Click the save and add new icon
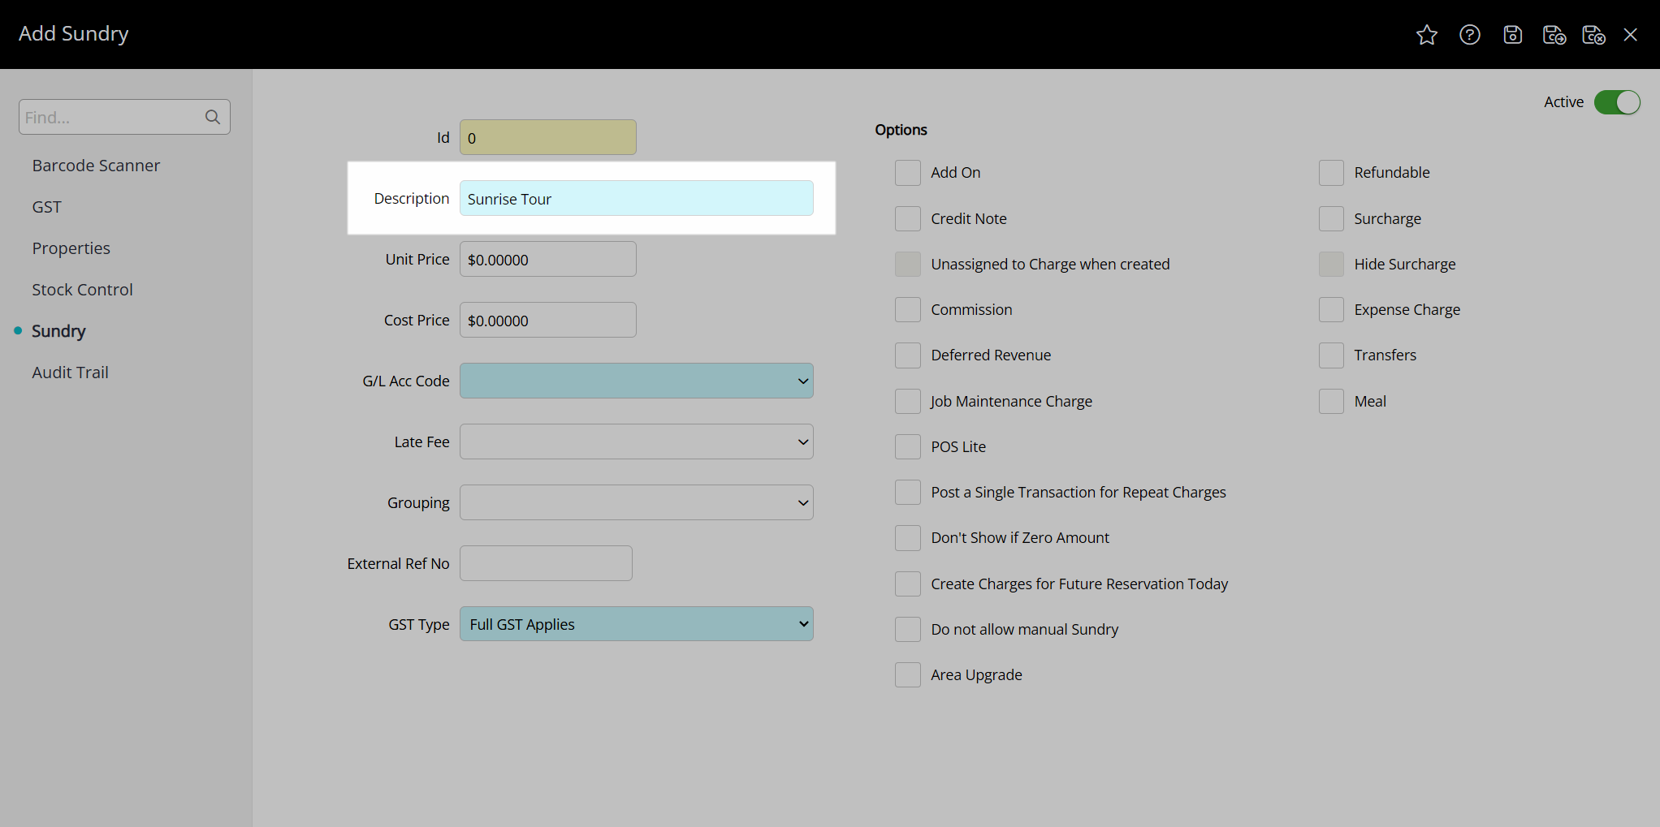Screen dimensions: 1660x827 tap(1554, 35)
